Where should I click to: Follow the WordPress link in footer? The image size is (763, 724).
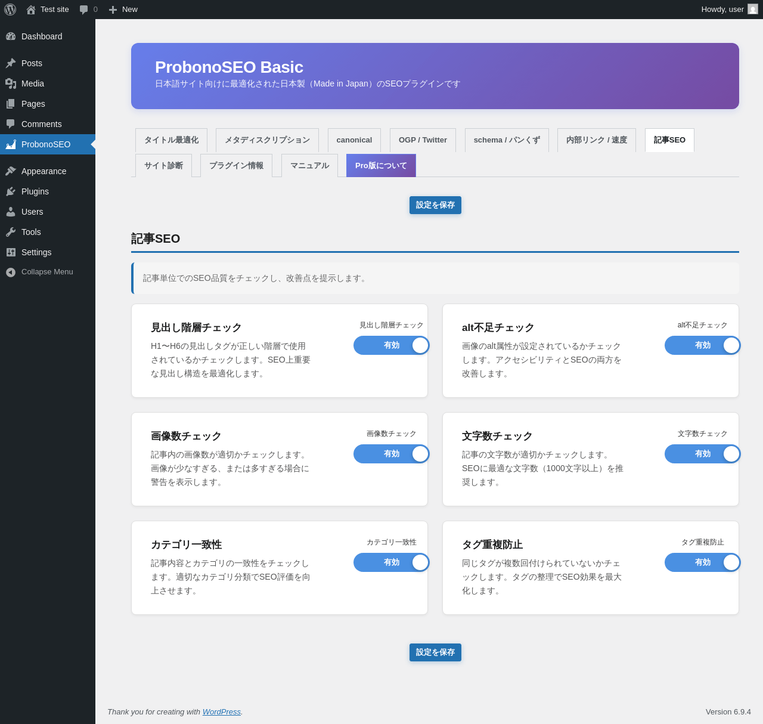[222, 711]
